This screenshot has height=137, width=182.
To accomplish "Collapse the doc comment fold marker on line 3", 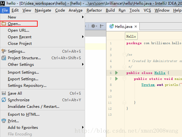I will coord(124,55).
